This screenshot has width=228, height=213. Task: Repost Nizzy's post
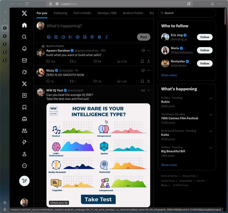(72, 81)
